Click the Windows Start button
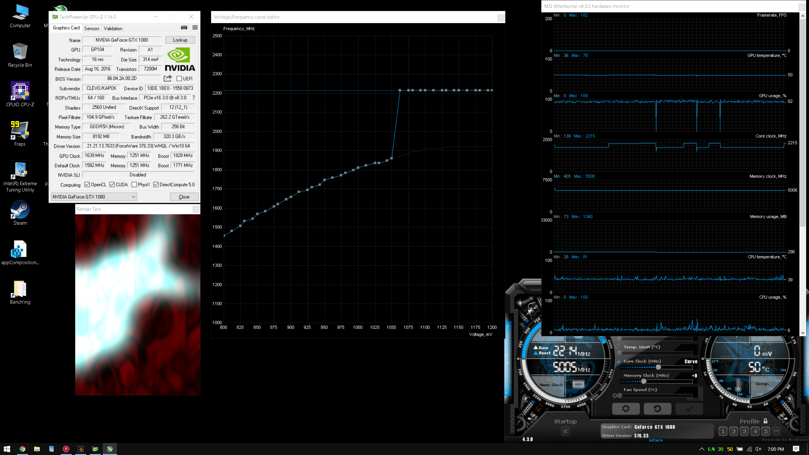Image resolution: width=809 pixels, height=455 pixels. click(7, 449)
